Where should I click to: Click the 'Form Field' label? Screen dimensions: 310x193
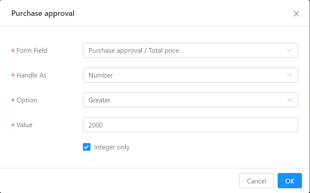click(x=32, y=51)
